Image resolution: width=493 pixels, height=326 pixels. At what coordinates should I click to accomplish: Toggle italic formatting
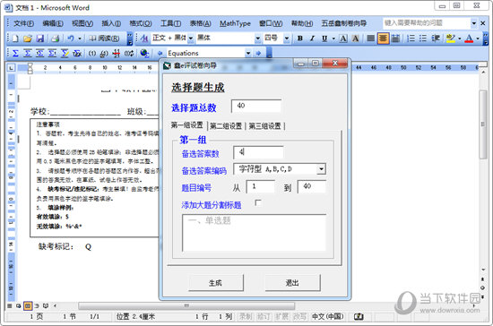[312, 39]
